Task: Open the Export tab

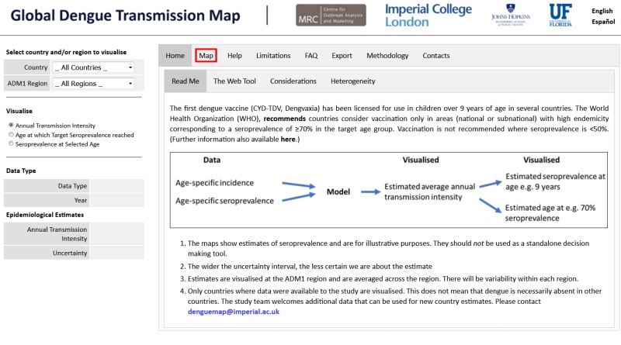Action: pyautogui.click(x=342, y=56)
